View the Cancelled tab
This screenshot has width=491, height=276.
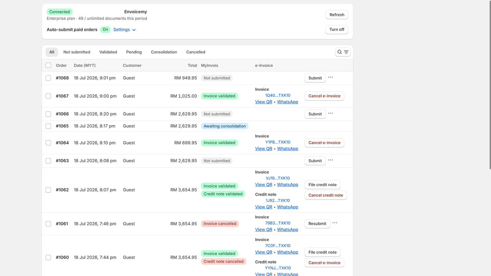pyautogui.click(x=195, y=52)
